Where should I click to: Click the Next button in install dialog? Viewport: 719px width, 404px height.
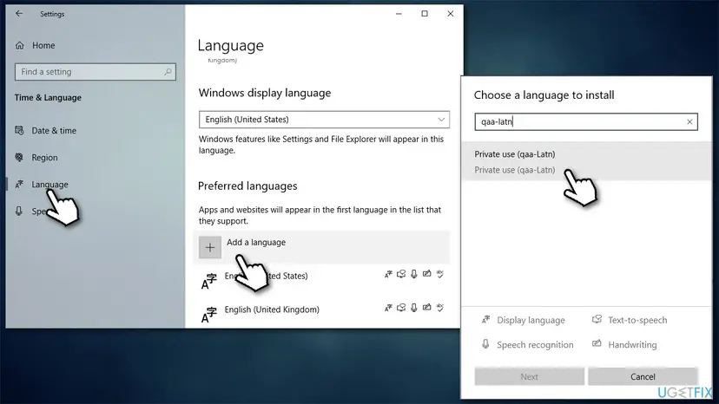pyautogui.click(x=529, y=376)
